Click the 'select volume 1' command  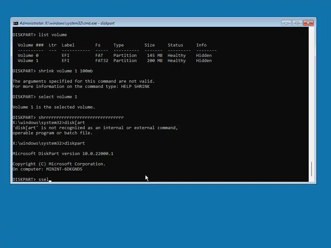click(58, 97)
